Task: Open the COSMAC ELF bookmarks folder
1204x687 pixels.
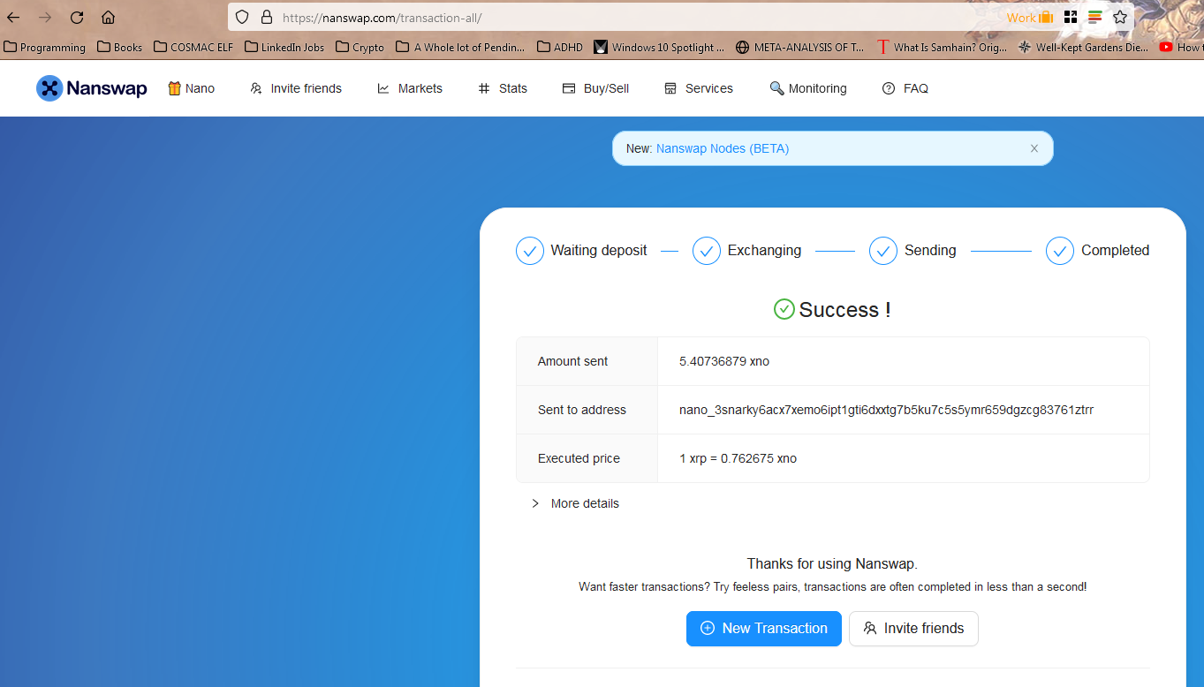Action: pyautogui.click(x=193, y=48)
